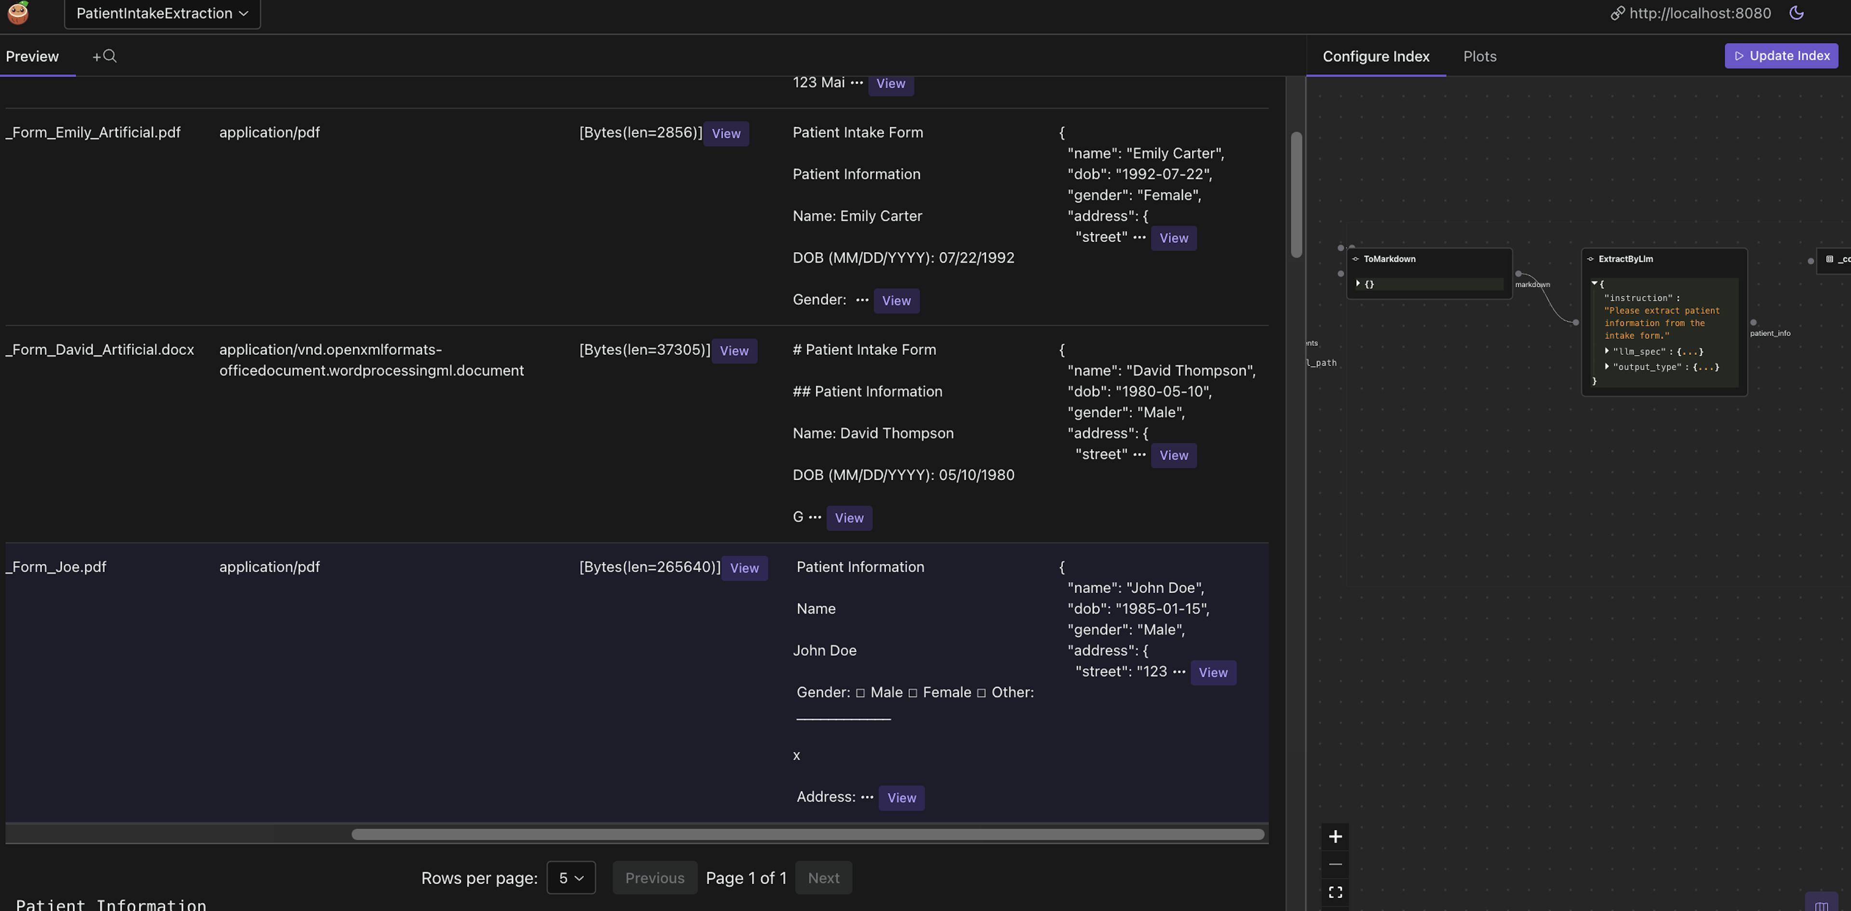Screen dimensions: 1851x911
Task: Fit graph view to screen
Action: point(1335,892)
